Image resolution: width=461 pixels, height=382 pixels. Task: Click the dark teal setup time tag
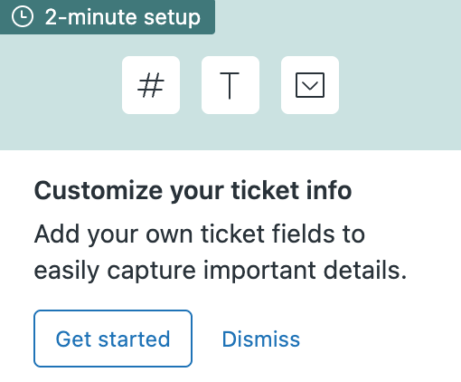point(108,17)
